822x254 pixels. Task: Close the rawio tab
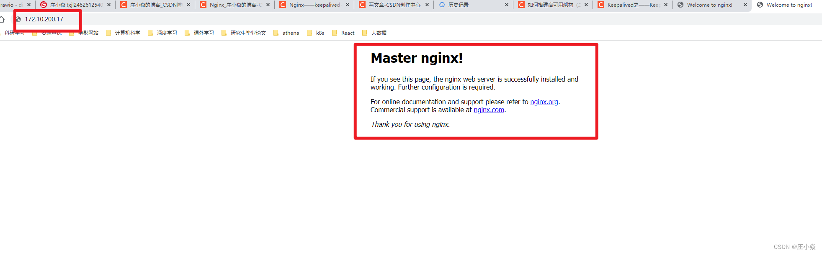click(x=29, y=5)
